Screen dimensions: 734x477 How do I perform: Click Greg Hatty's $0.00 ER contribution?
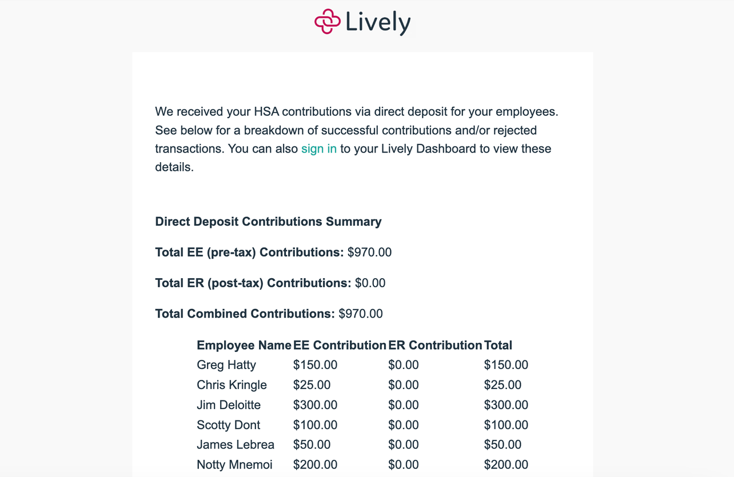coord(403,365)
